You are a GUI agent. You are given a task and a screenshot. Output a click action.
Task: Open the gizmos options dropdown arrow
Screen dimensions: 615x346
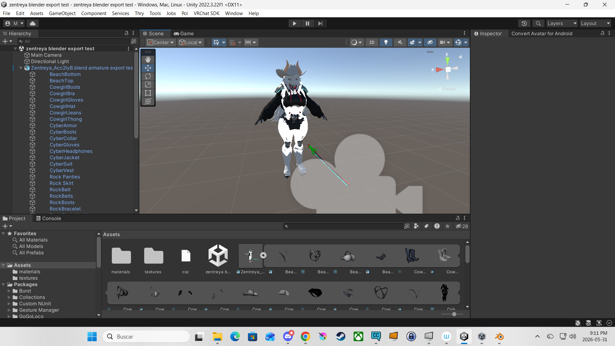(x=466, y=42)
